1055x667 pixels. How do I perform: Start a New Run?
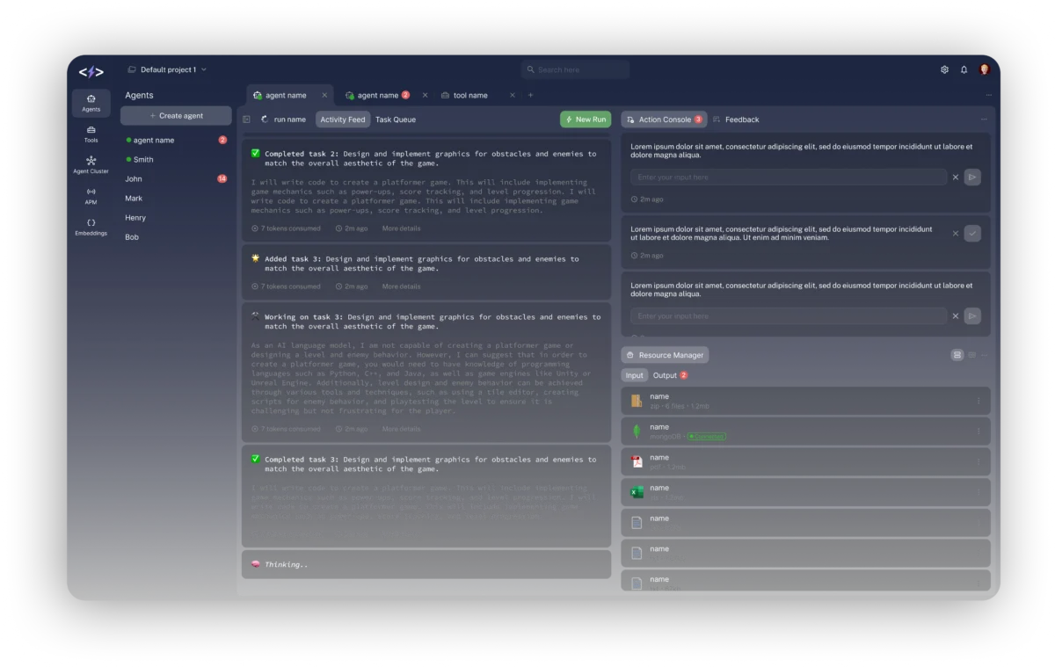click(586, 120)
